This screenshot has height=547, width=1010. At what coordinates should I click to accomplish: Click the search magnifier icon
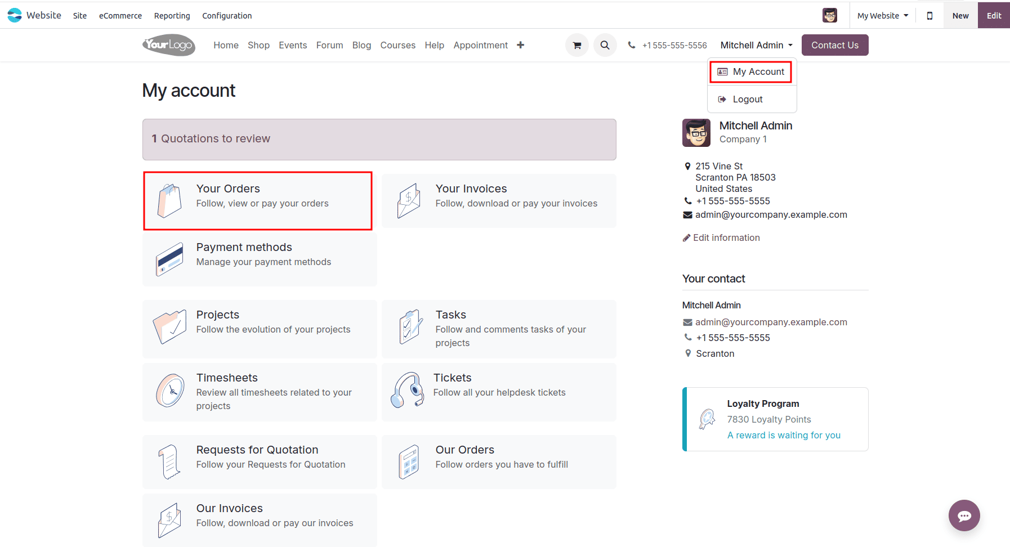605,44
